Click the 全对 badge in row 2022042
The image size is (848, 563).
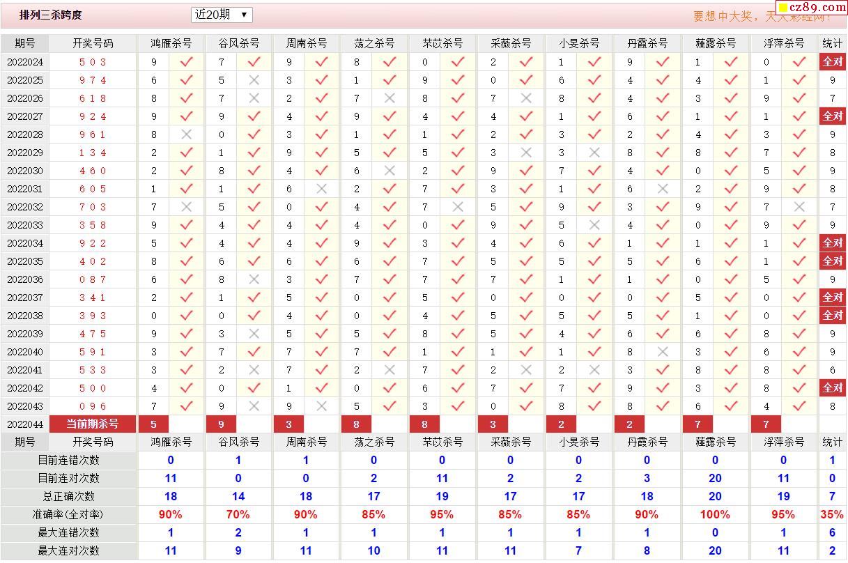click(x=833, y=388)
